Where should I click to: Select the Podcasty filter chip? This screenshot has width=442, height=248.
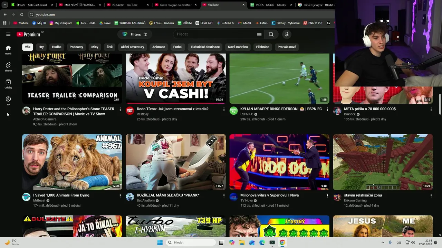pos(76,47)
